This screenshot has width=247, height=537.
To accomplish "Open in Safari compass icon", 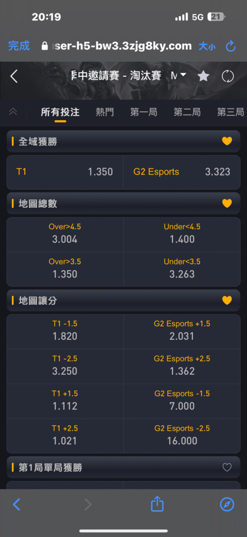I will tap(227, 504).
